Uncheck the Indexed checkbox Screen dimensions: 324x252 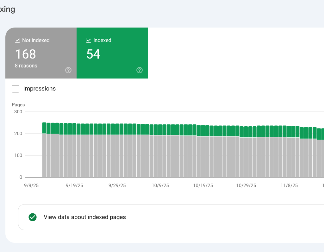(x=89, y=40)
